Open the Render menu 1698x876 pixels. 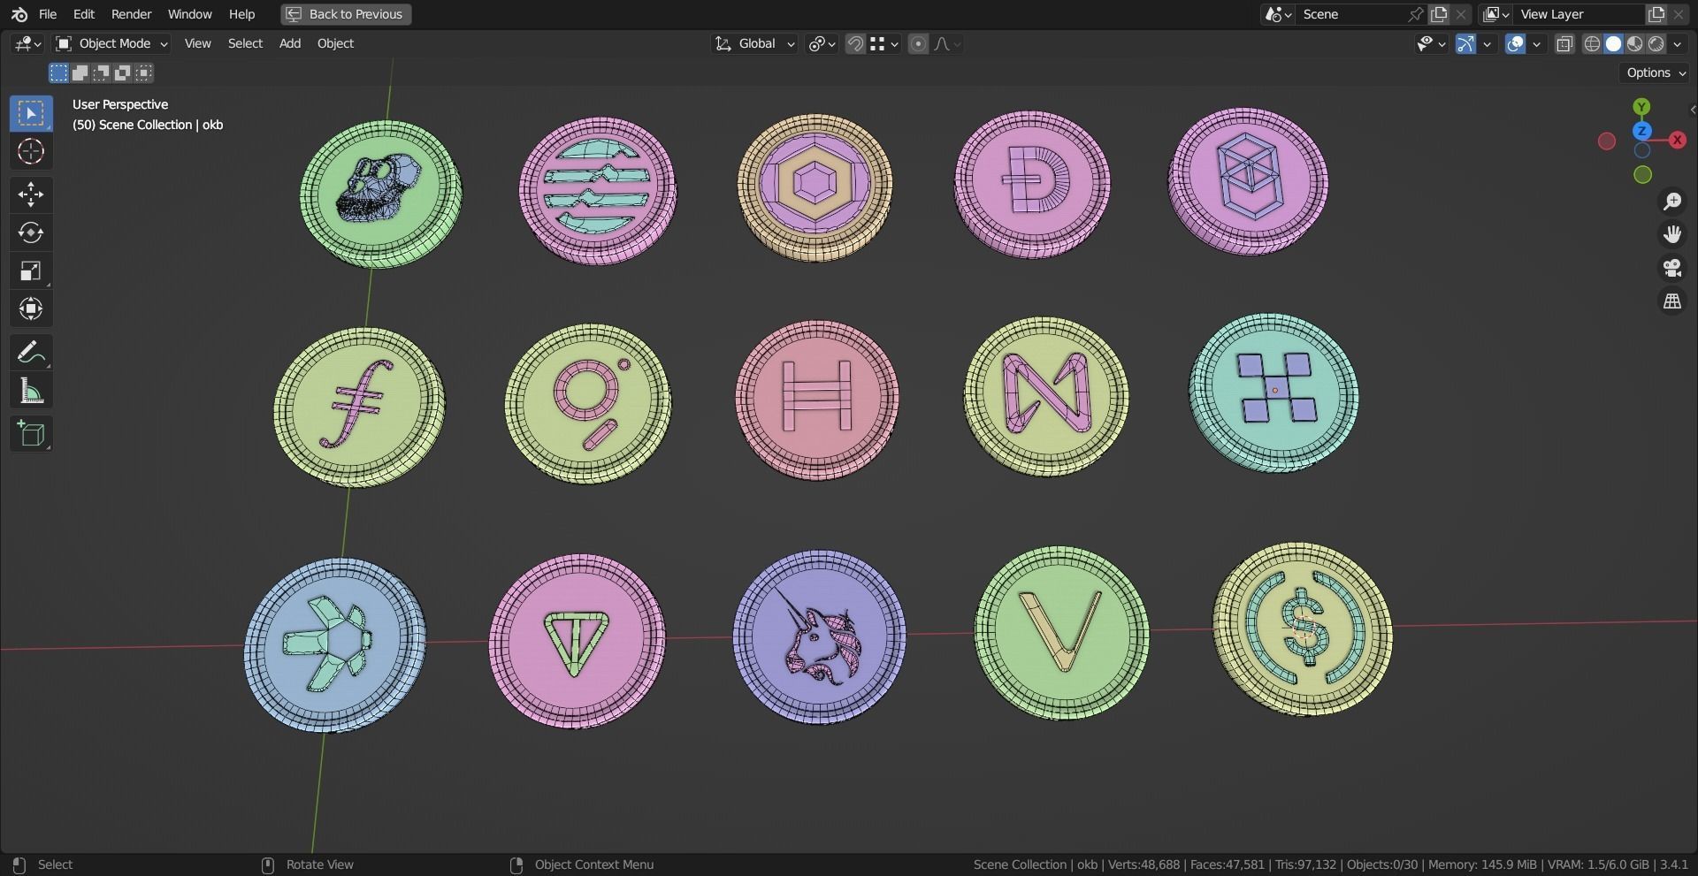pyautogui.click(x=131, y=14)
